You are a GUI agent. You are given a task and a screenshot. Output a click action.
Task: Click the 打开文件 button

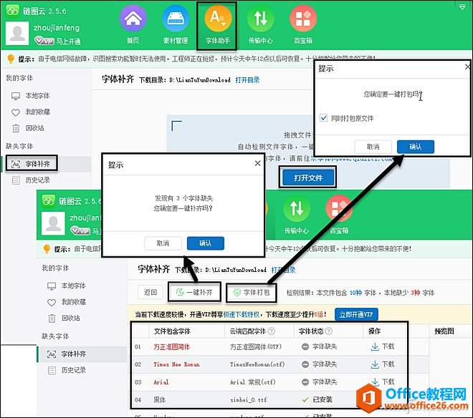[308, 178]
